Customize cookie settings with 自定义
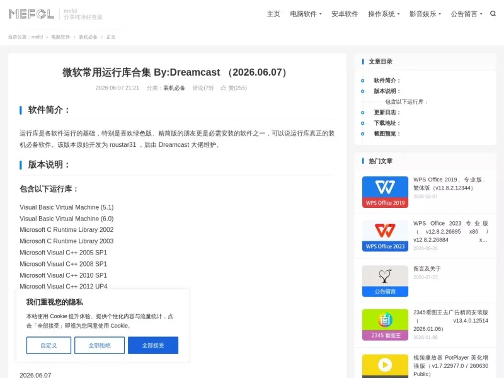 (49, 345)
